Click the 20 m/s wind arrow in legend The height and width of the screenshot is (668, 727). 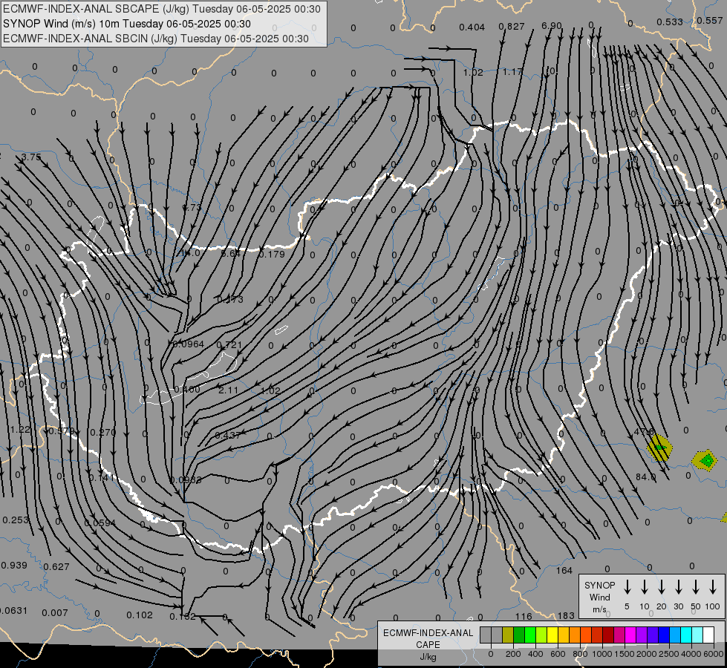(x=661, y=587)
